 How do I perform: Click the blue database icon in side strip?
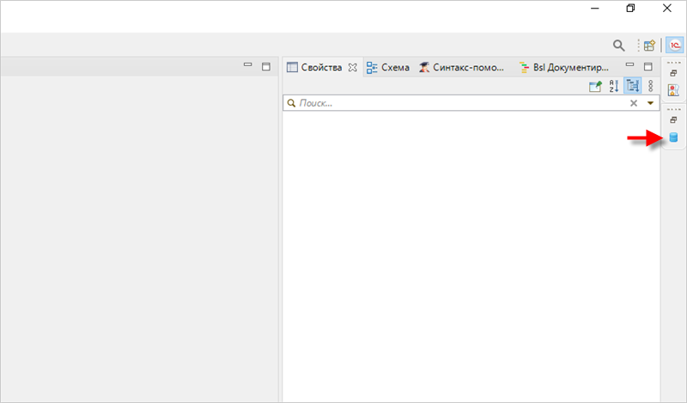click(x=673, y=138)
